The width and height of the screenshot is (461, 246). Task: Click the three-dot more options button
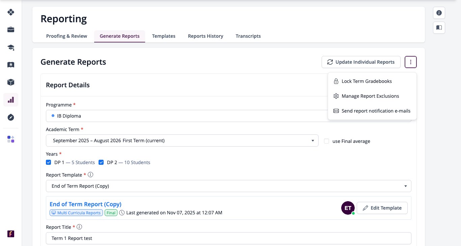(x=411, y=62)
